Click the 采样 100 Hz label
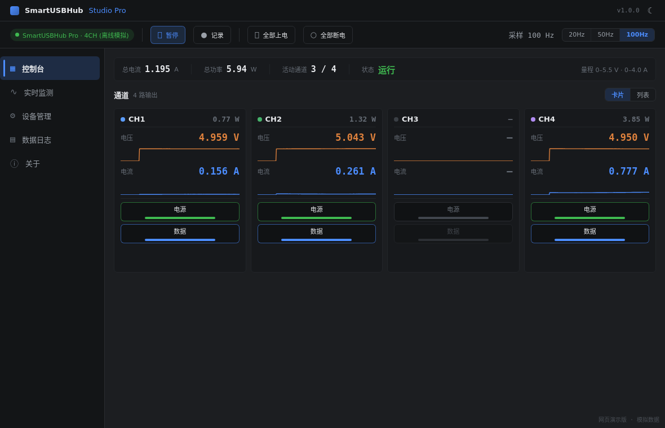This screenshot has width=665, height=428. coord(531,35)
